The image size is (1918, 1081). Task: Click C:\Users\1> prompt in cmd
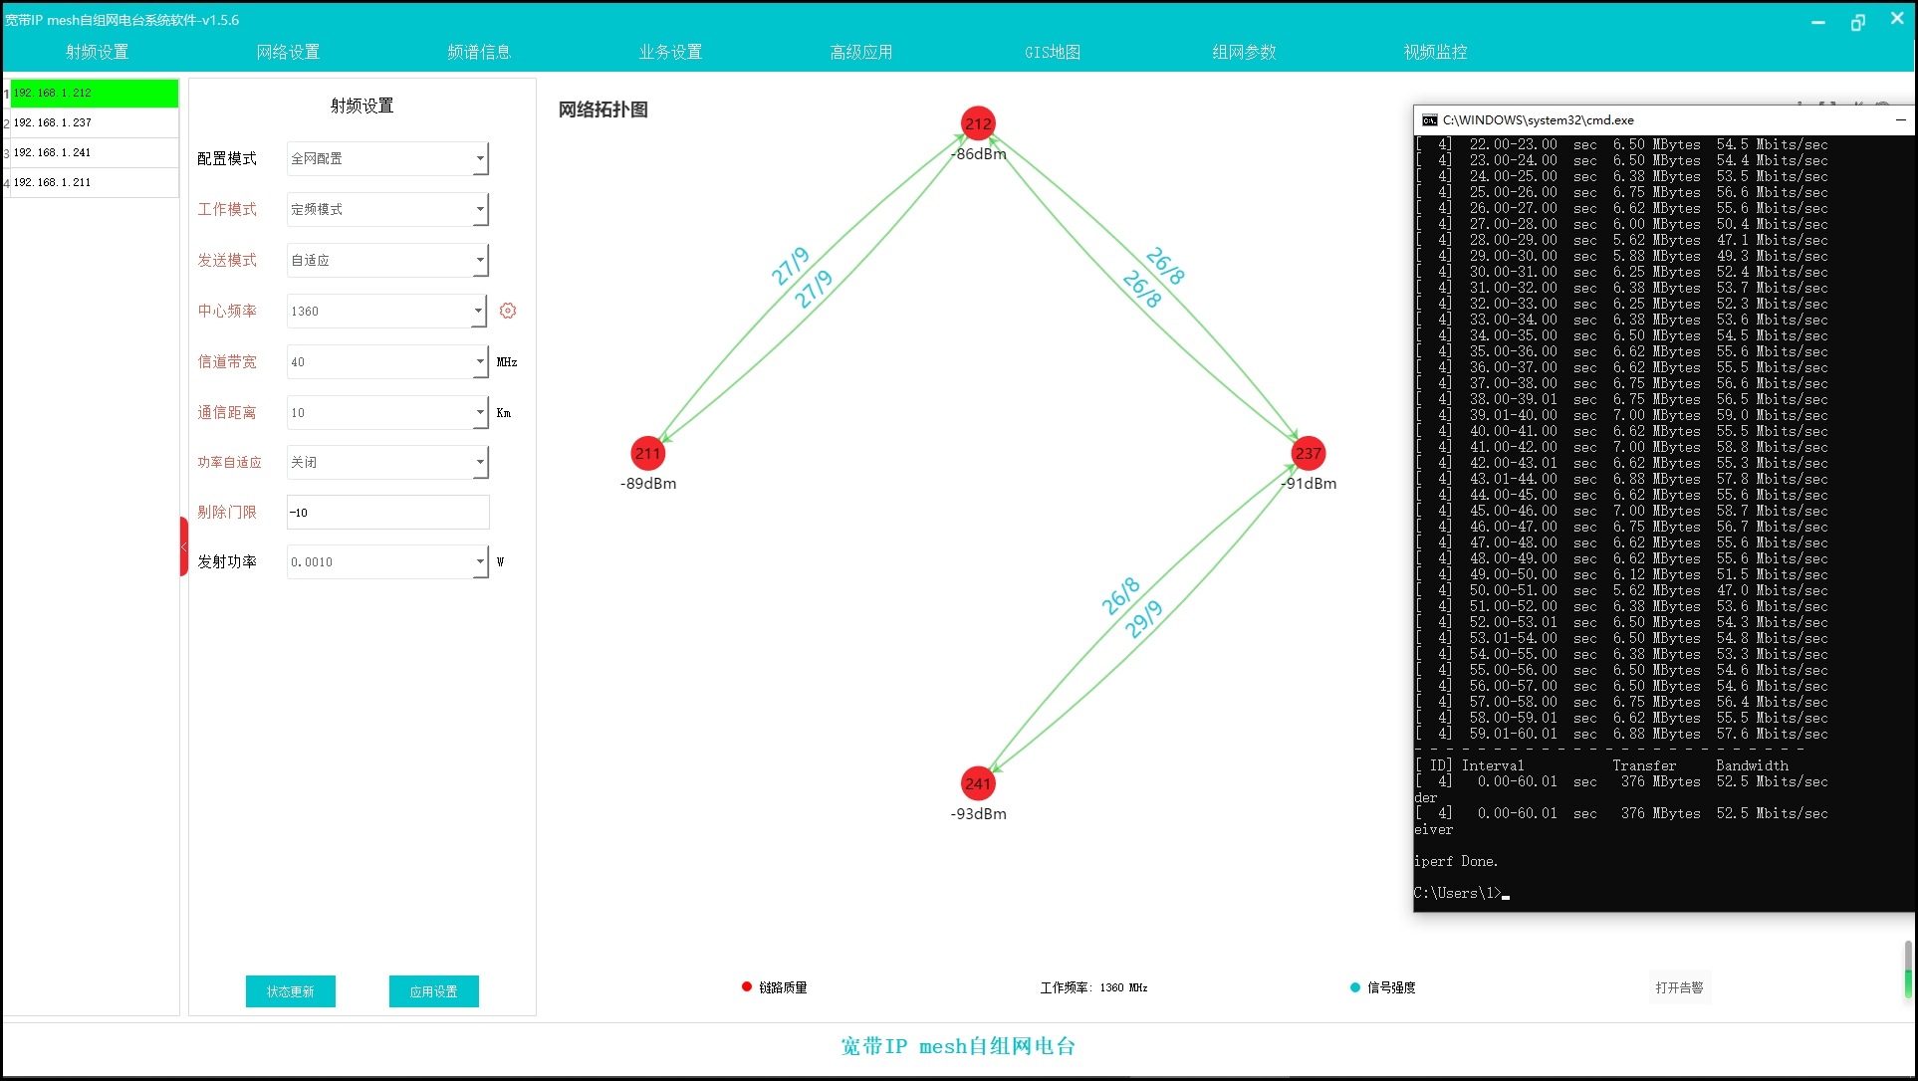[x=1457, y=894]
